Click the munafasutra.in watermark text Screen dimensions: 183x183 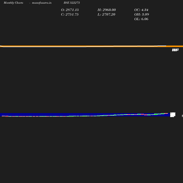click(x=42, y=3)
